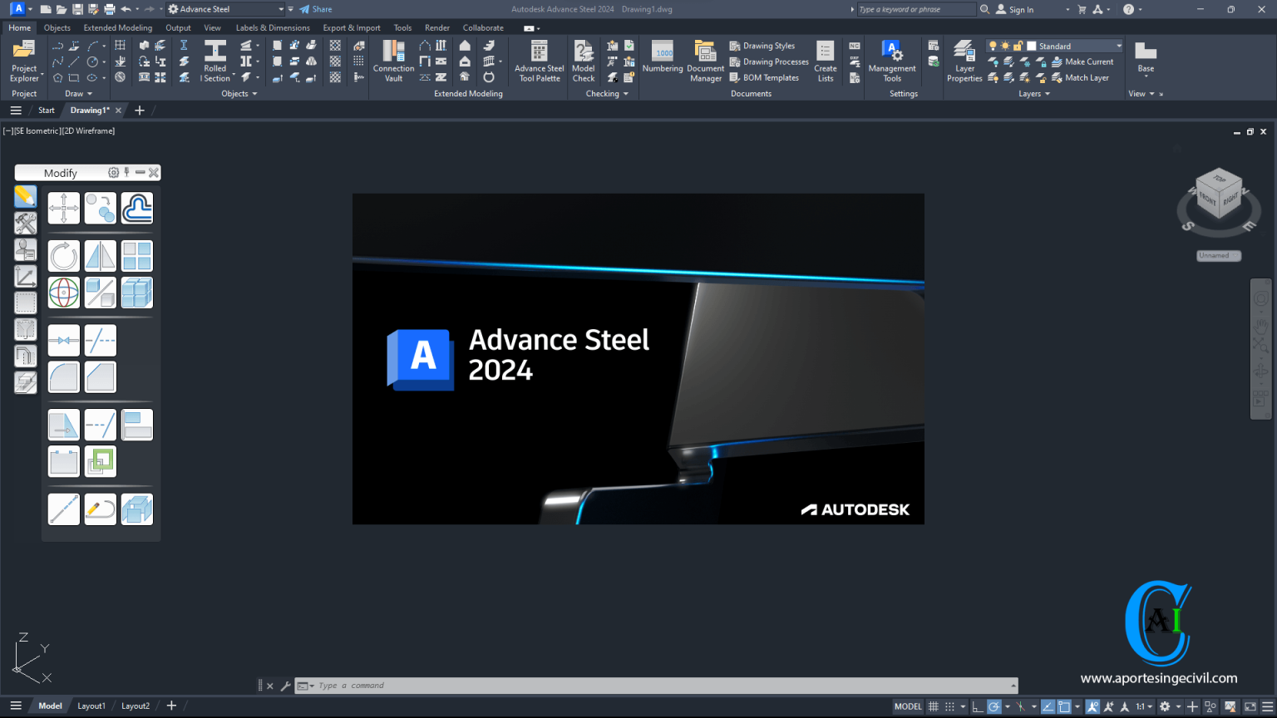Screen dimensions: 1277x718
Task: Toggle object snap tracking in status bar
Action: click(x=1048, y=706)
